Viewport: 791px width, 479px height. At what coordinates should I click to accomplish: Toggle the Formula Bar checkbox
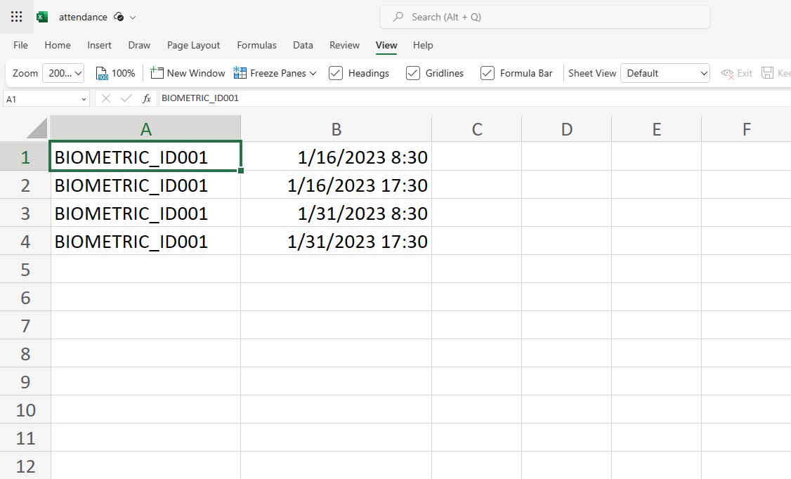(x=488, y=73)
